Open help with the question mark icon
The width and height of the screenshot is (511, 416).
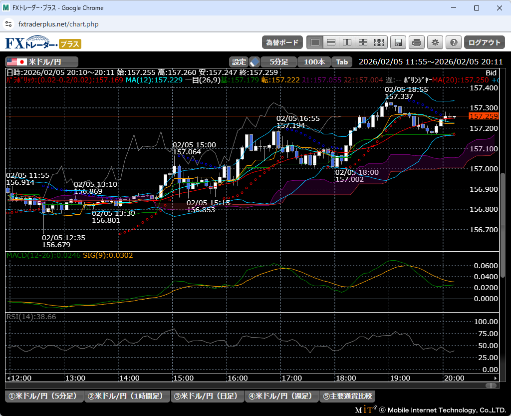click(x=454, y=42)
